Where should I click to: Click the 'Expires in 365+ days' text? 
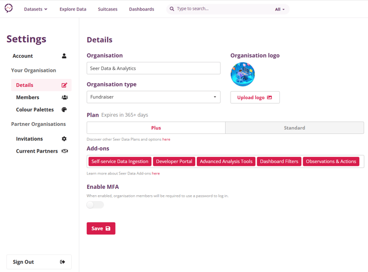click(x=125, y=115)
